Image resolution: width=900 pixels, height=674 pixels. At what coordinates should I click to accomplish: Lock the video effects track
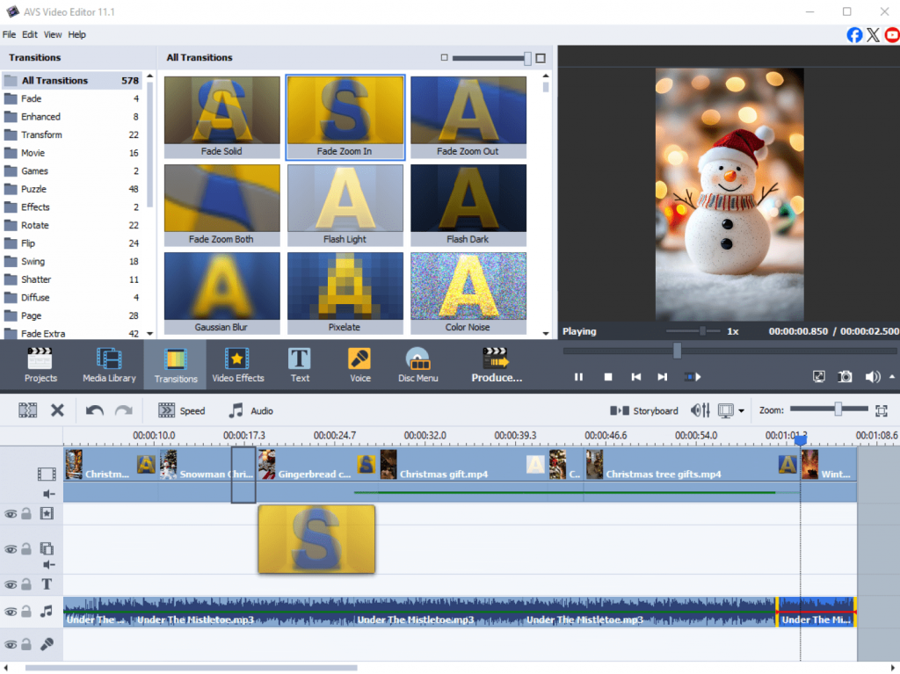pyautogui.click(x=26, y=514)
